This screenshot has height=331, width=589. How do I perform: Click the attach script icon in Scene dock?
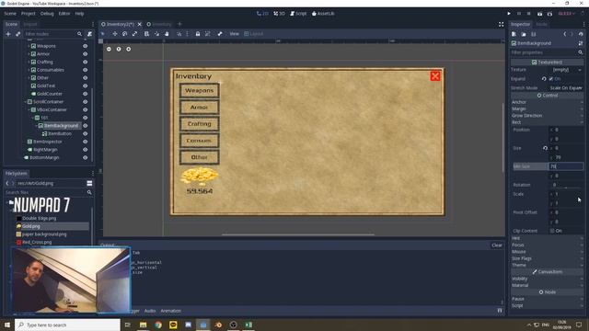[x=89, y=34]
